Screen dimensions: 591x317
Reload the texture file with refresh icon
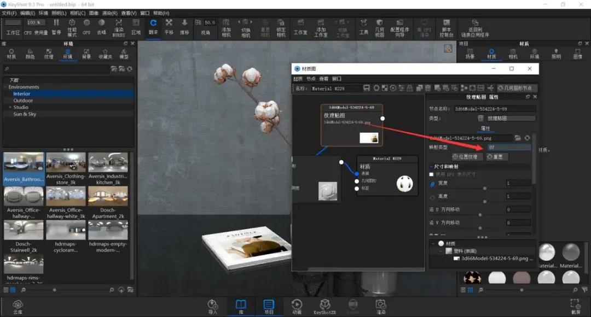[x=527, y=138]
